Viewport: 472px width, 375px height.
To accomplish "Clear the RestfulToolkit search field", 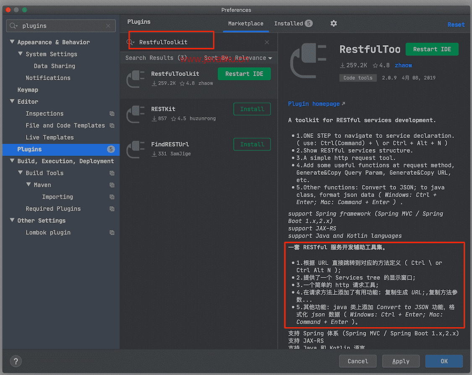I will point(267,42).
